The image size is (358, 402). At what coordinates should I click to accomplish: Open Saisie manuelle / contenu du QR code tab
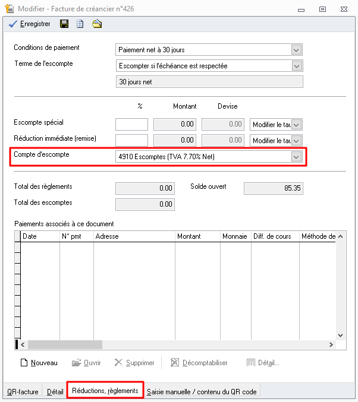click(x=202, y=392)
